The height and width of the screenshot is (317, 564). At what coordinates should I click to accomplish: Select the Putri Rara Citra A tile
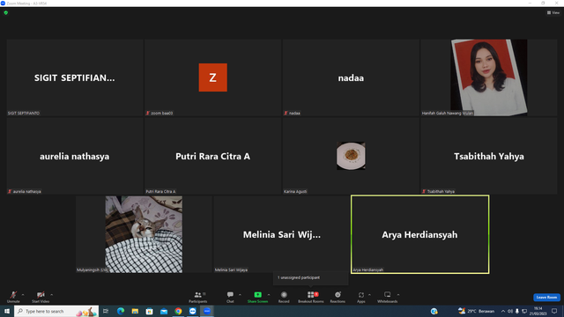coord(213,156)
